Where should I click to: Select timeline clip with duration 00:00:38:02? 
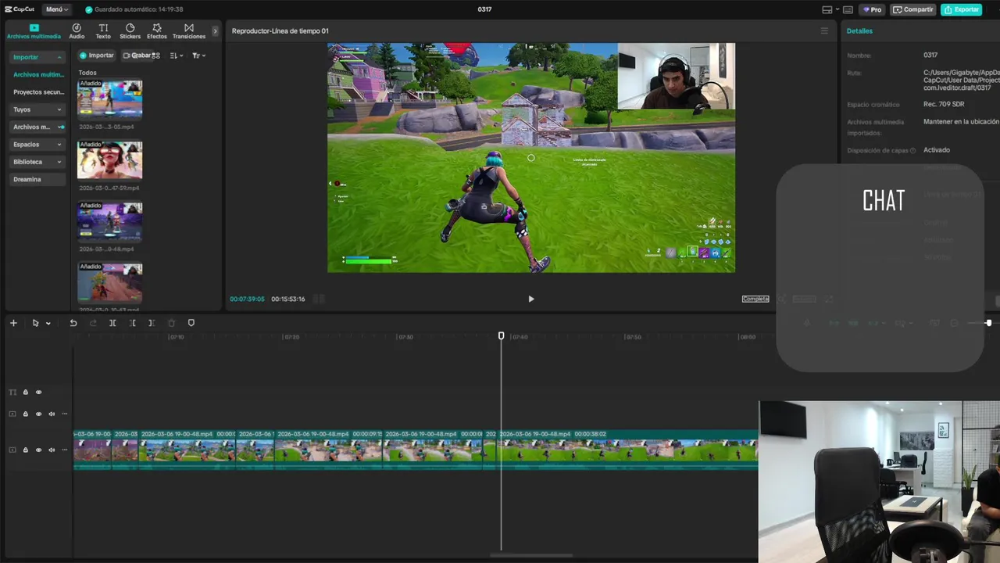pos(627,450)
